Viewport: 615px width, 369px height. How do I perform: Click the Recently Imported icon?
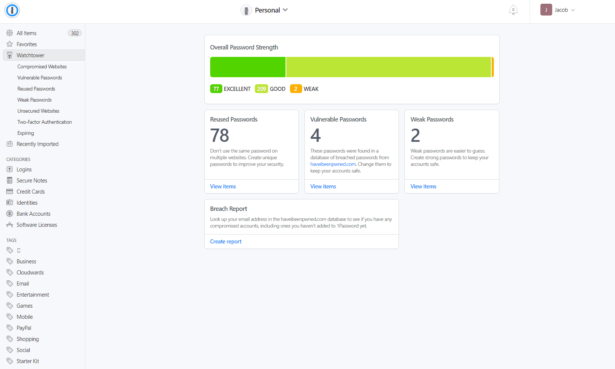point(10,144)
